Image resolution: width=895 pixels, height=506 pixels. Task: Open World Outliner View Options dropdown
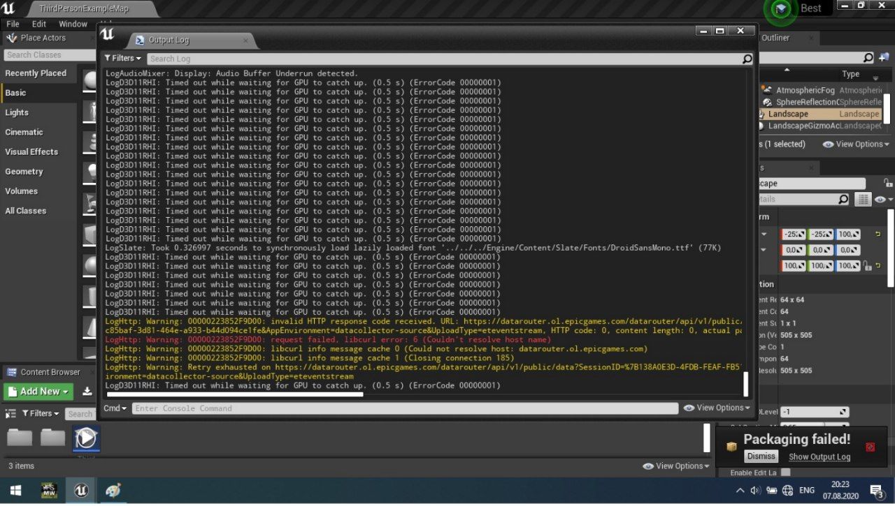857,144
